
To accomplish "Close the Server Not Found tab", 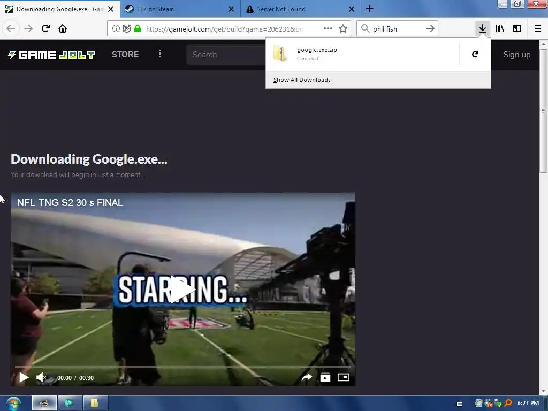I will 352,9.
